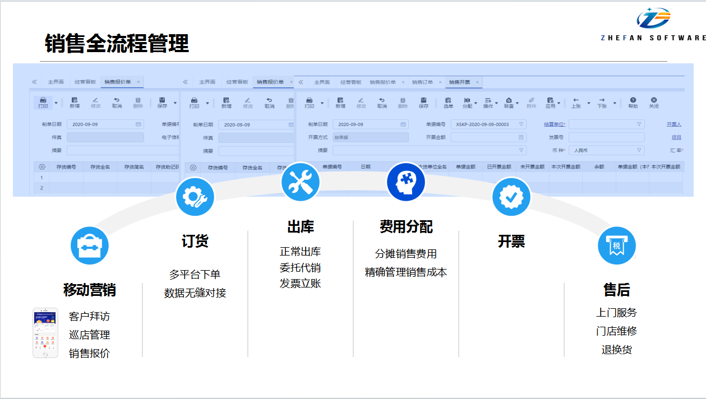The width and height of the screenshot is (706, 399).
Task: Click the 选单 toolbar icon
Action: tap(448, 102)
